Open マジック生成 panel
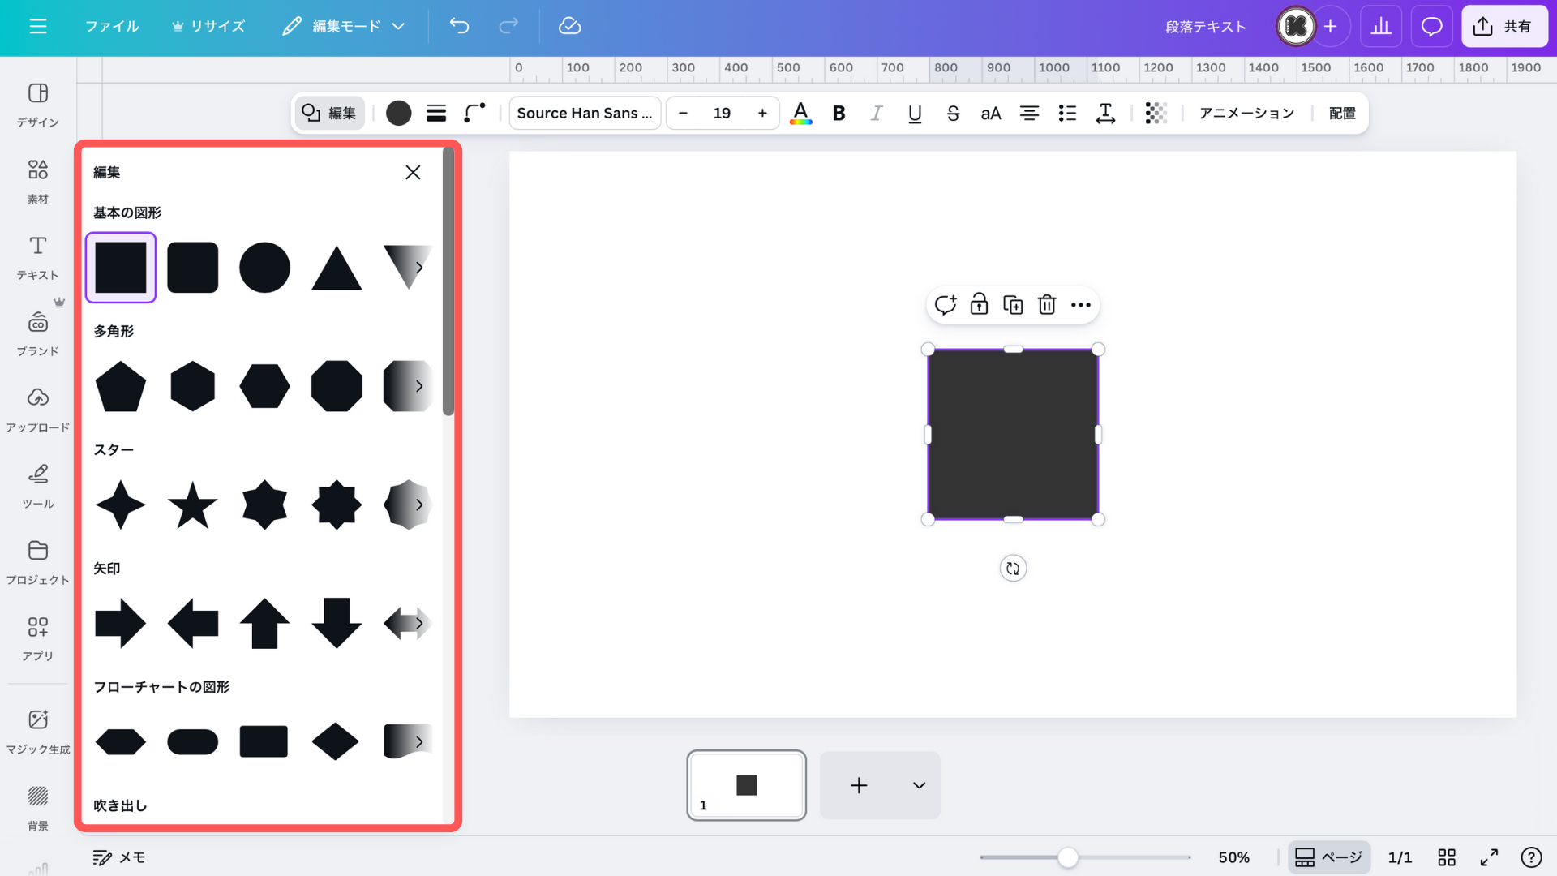Viewport: 1557px width, 876px height. click(38, 732)
